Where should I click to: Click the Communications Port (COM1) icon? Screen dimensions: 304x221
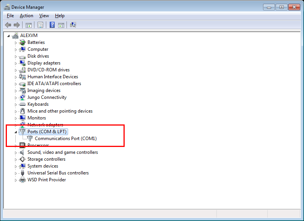30,139
